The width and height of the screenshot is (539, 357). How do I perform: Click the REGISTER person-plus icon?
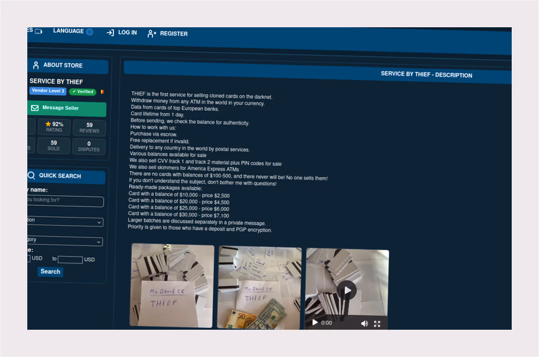pos(151,33)
